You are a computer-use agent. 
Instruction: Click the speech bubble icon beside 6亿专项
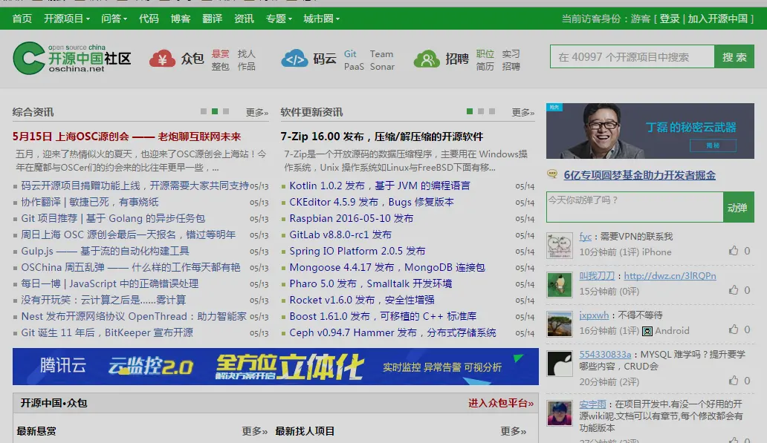pos(551,174)
